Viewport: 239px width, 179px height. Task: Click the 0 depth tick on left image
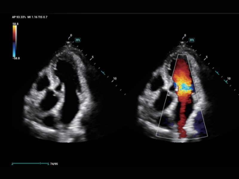tap(71, 36)
